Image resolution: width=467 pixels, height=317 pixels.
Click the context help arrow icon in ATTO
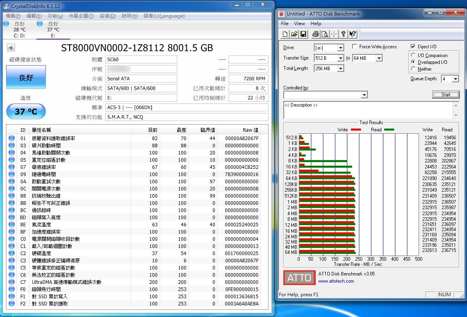353,34
